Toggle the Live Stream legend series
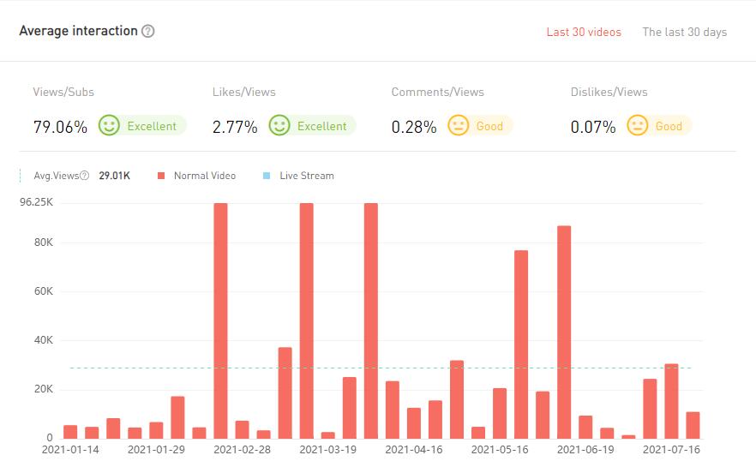 click(x=306, y=176)
